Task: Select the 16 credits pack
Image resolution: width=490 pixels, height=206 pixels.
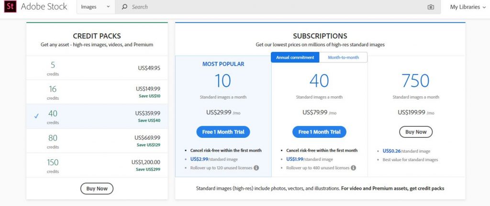Action: point(97,92)
